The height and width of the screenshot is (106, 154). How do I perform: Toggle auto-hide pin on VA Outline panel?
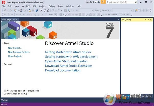click(148, 20)
